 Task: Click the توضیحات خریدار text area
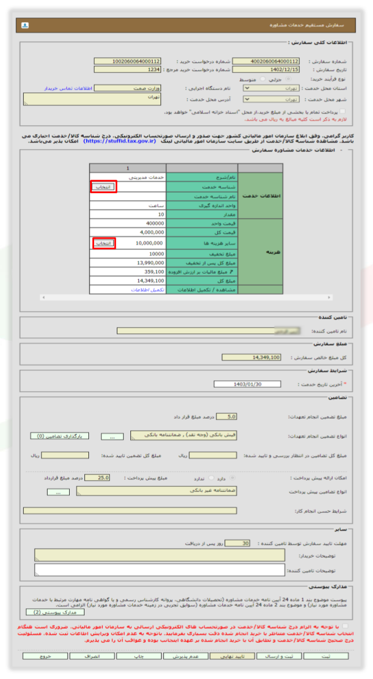click(160, 555)
